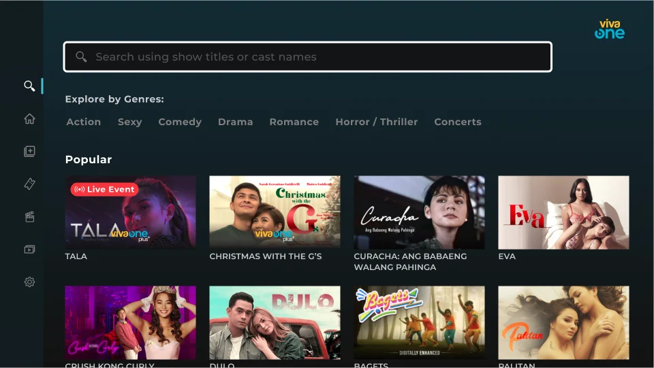Select the Action genre
The width and height of the screenshot is (654, 368).
tap(84, 122)
